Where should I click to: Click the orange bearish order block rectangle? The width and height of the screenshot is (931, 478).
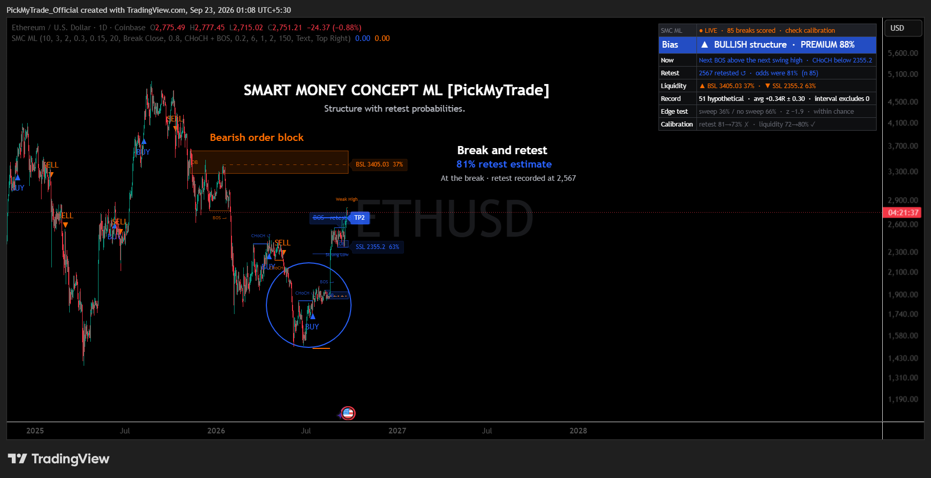(x=269, y=162)
